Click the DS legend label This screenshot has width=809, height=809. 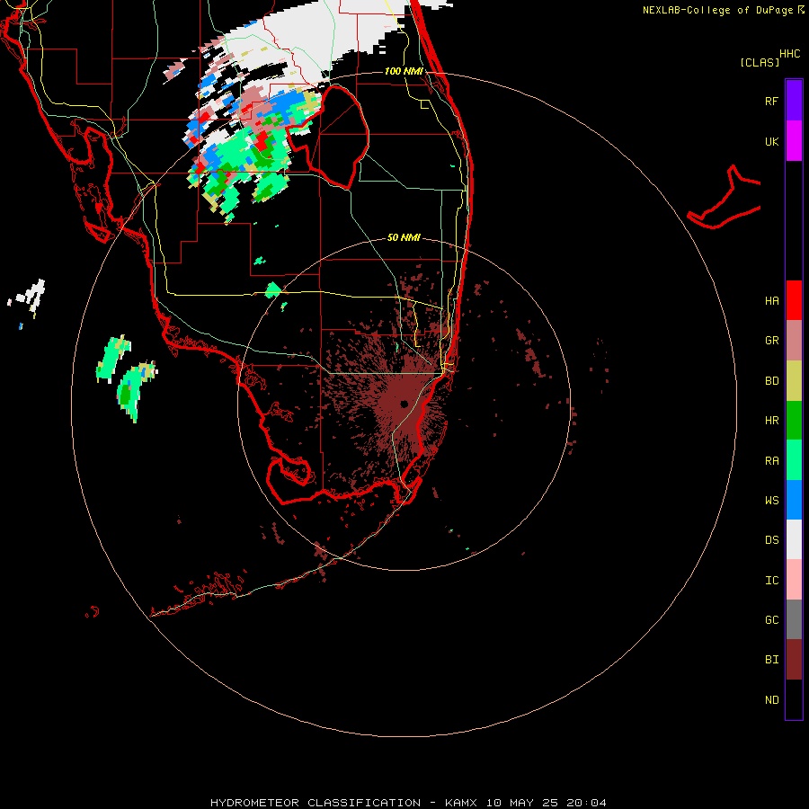(x=771, y=540)
